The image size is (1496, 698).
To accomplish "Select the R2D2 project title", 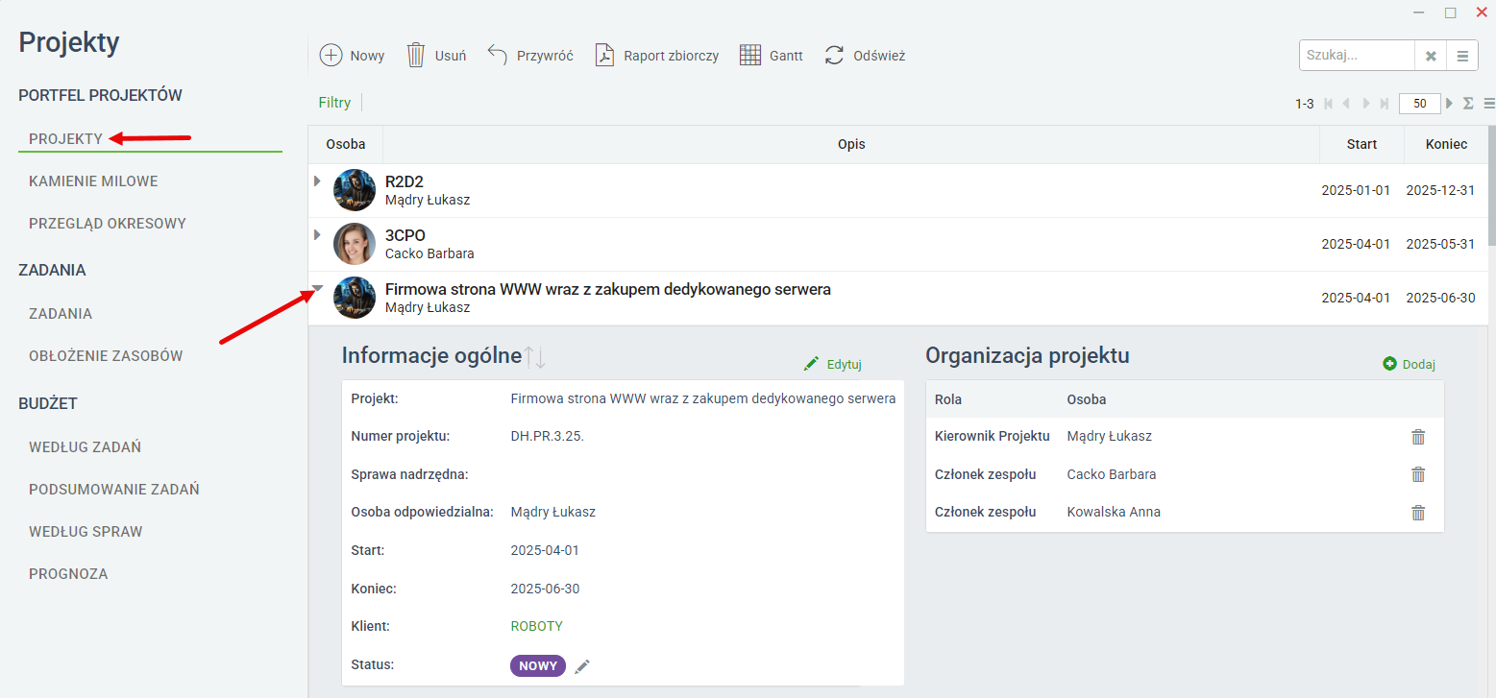I will pyautogui.click(x=405, y=181).
